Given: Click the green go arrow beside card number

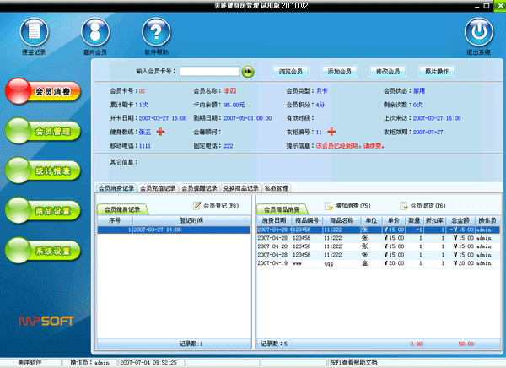Looking at the screenshot, I should pos(248,72).
